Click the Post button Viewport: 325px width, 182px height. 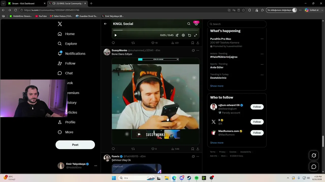pyautogui.click(x=75, y=145)
